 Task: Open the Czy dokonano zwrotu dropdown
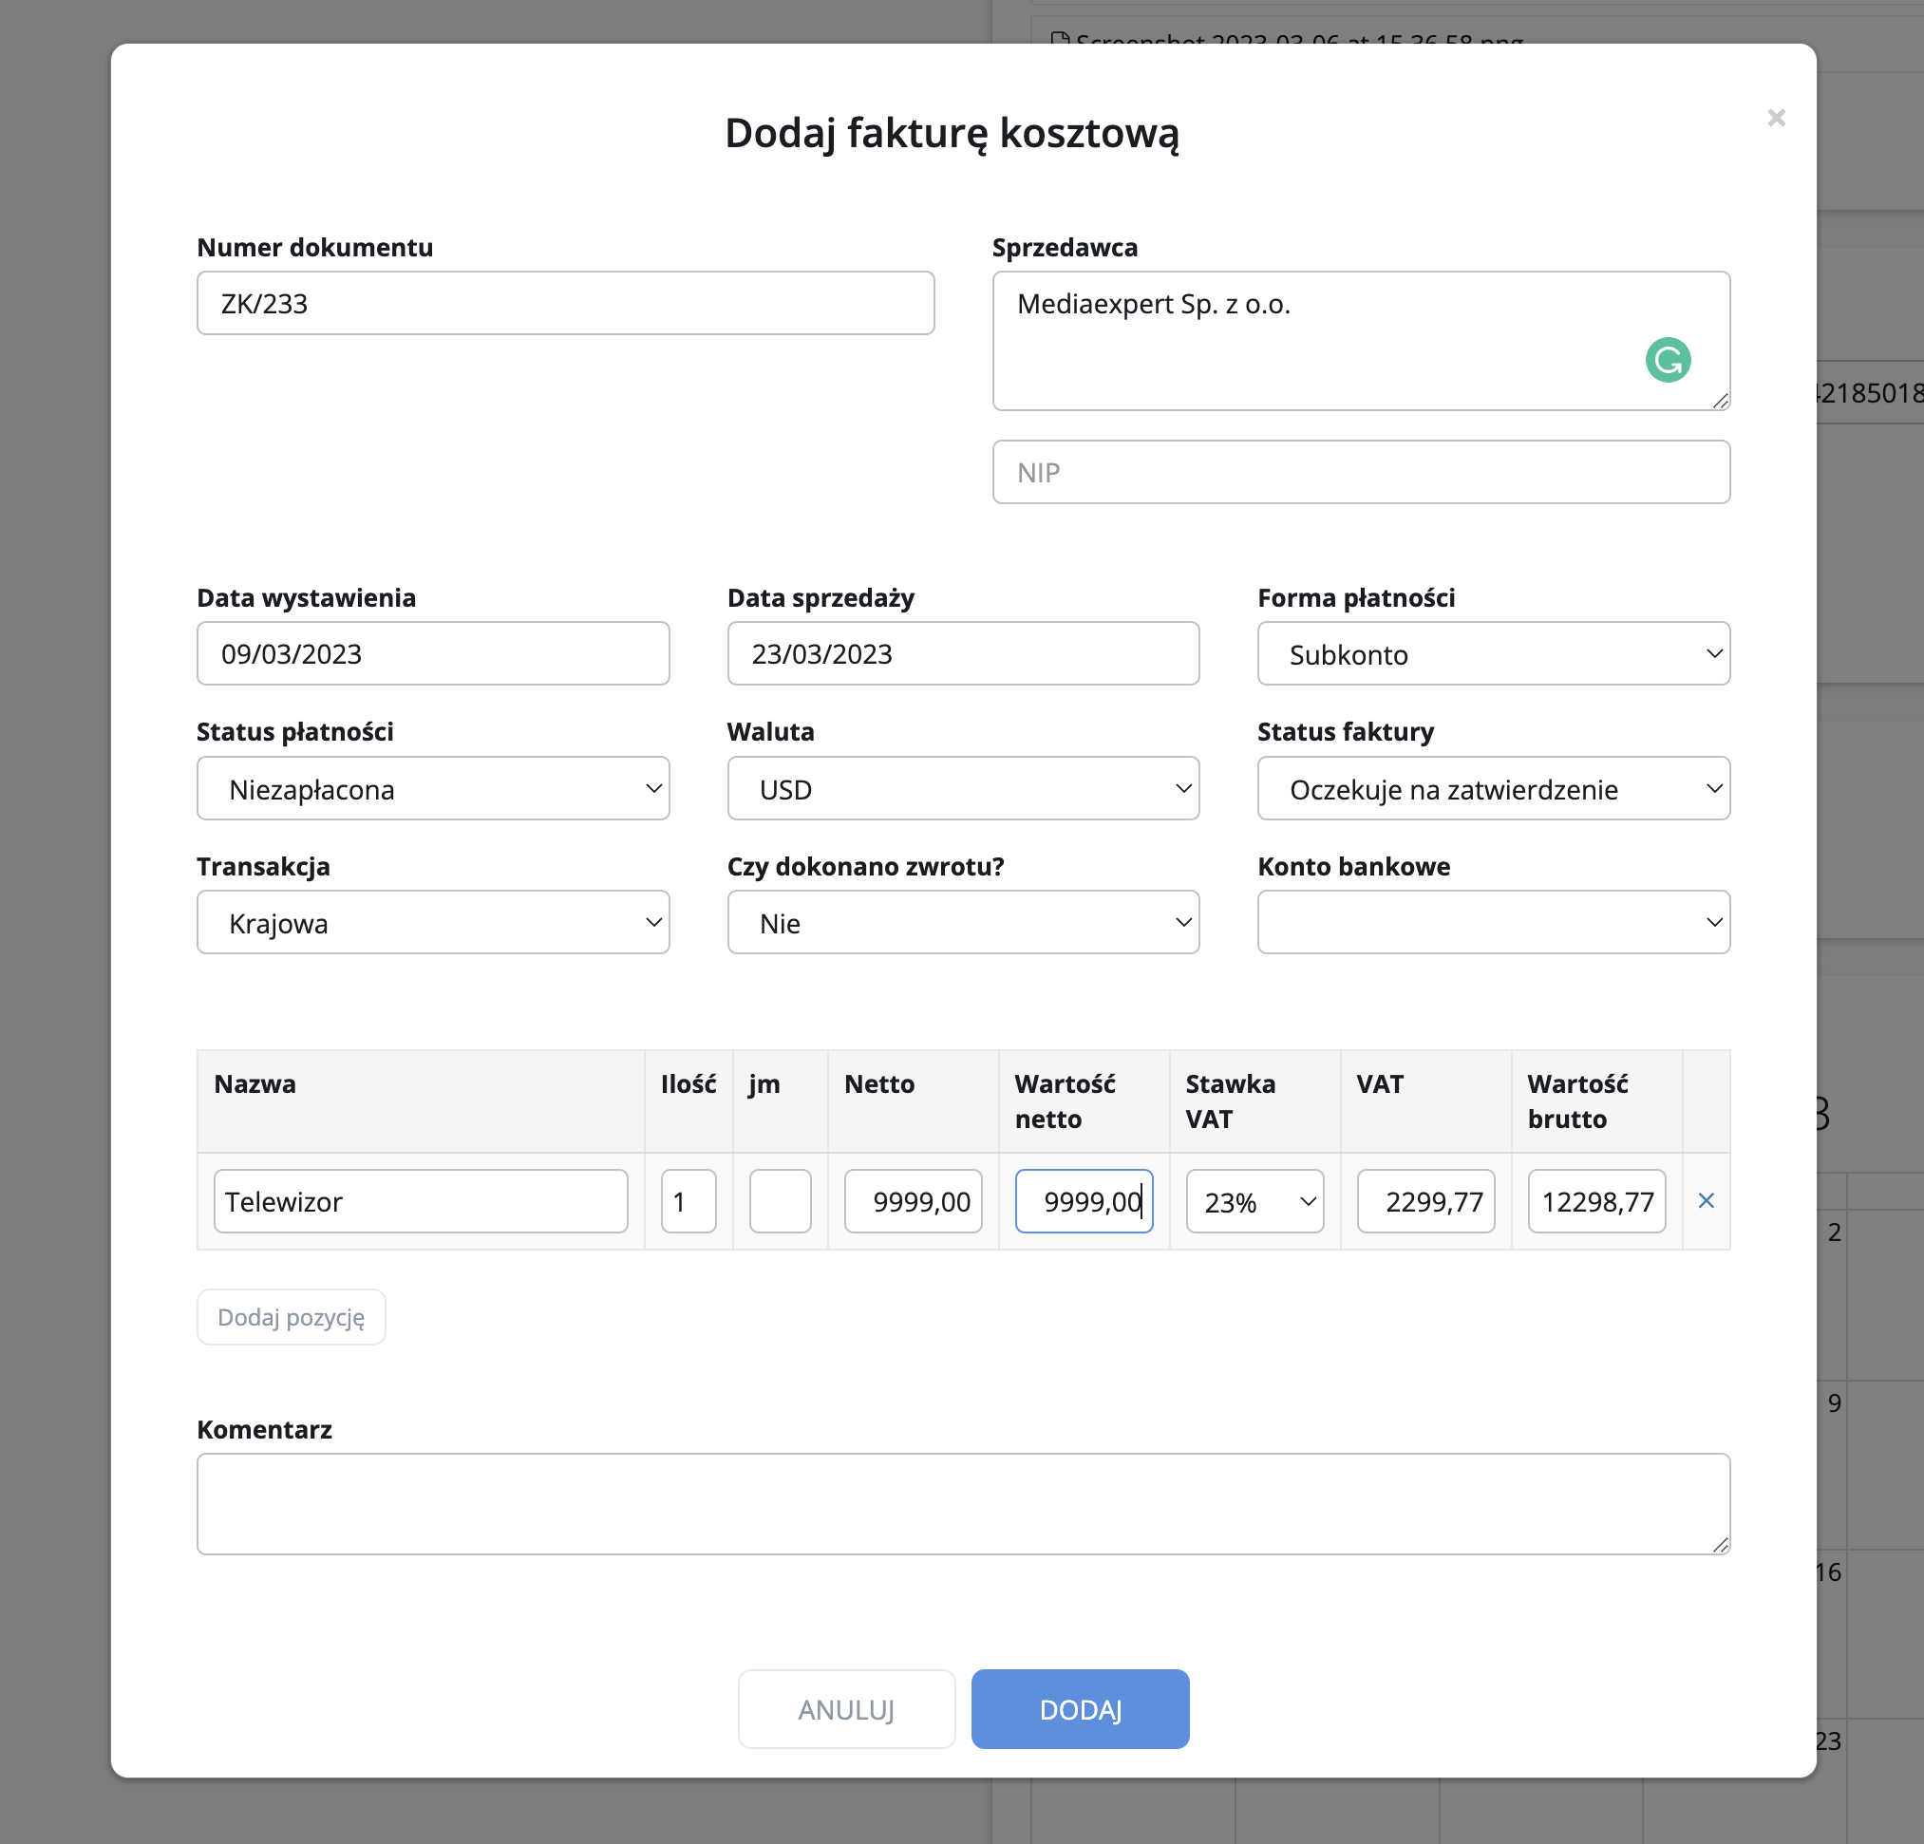(x=962, y=923)
